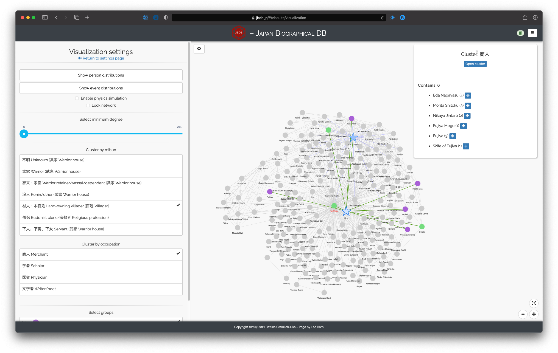558x353 pixels.
Task: Enable physics simulation checkbox
Action: (x=77, y=98)
